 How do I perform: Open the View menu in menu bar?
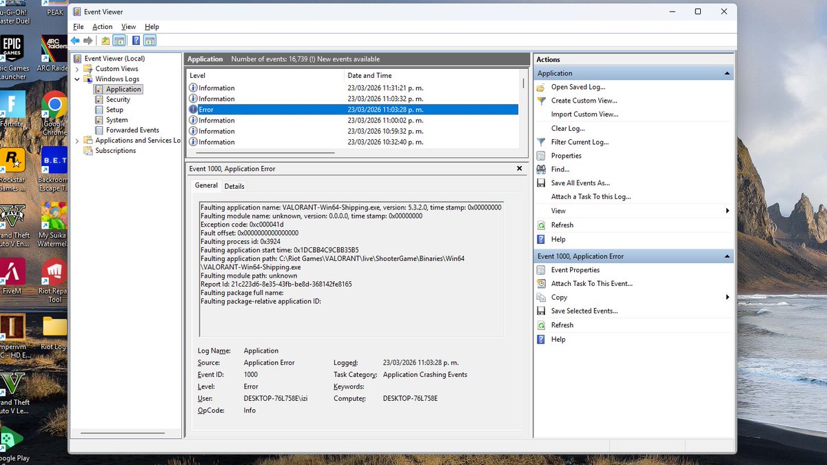[129, 27]
